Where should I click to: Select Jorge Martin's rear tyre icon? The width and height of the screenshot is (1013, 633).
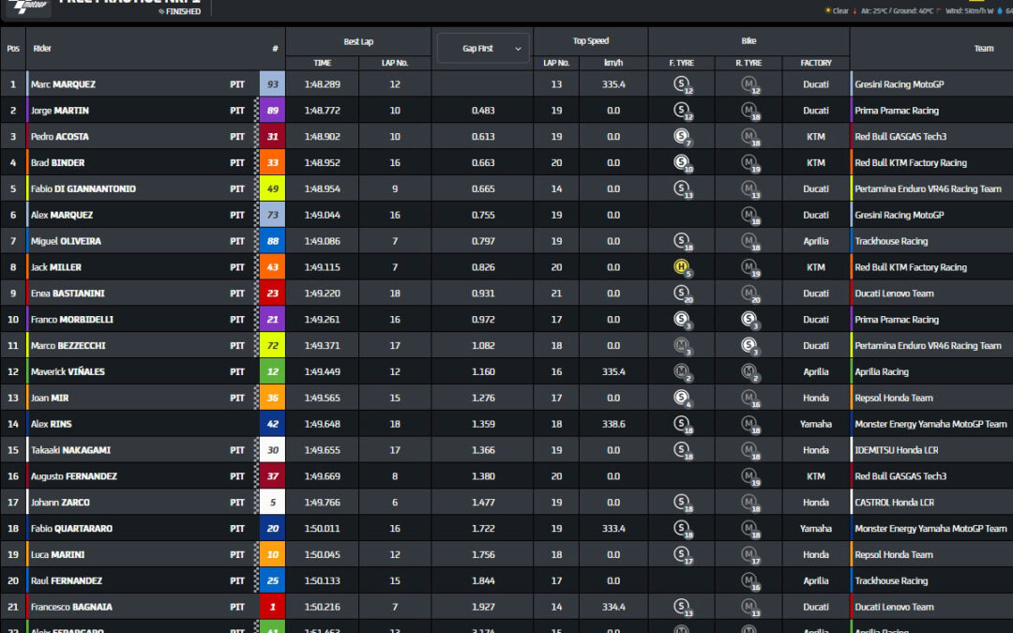click(x=750, y=111)
